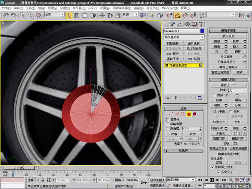Click the 插入顶点 button
The image size is (252, 189).
[x=228, y=36]
